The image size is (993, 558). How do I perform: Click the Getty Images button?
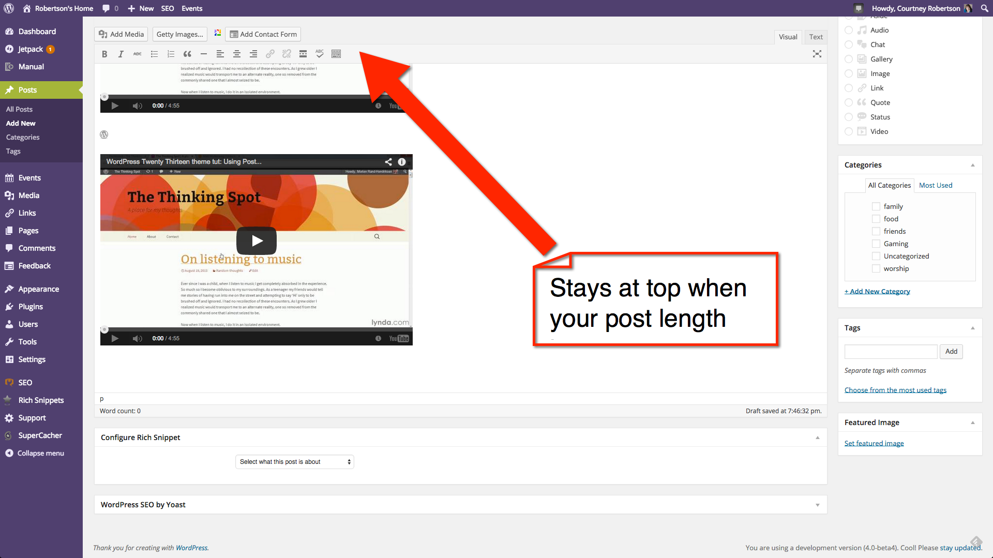tap(179, 34)
